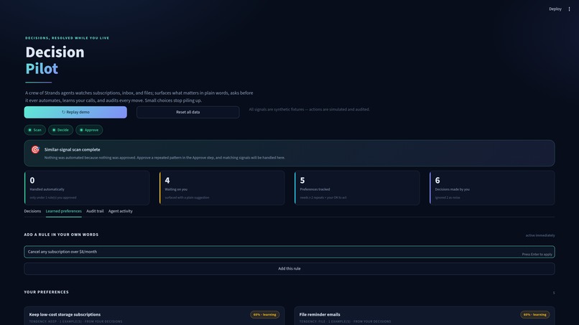Screen dimensions: 579x325
Task: Click the 'Similar-signal scan complete' heading
Action: click(72, 149)
